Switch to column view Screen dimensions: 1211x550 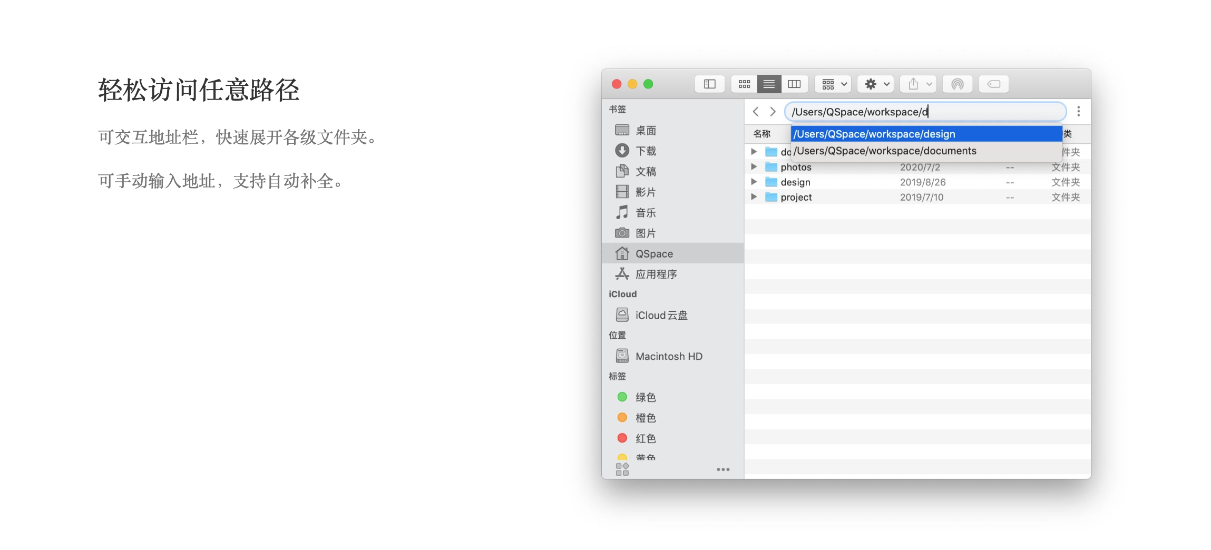coord(794,84)
